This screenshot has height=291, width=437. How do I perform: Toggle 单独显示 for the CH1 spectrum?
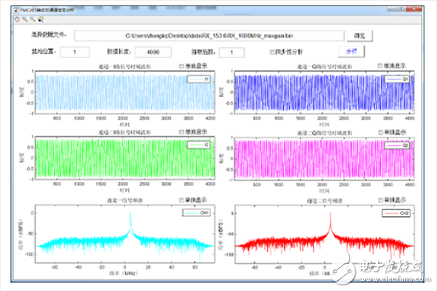(x=182, y=199)
